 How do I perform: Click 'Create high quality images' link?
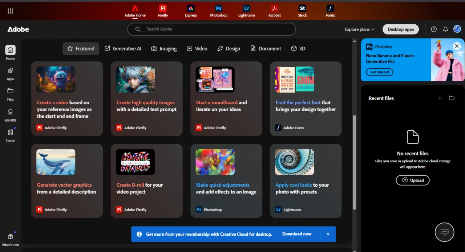[145, 102]
